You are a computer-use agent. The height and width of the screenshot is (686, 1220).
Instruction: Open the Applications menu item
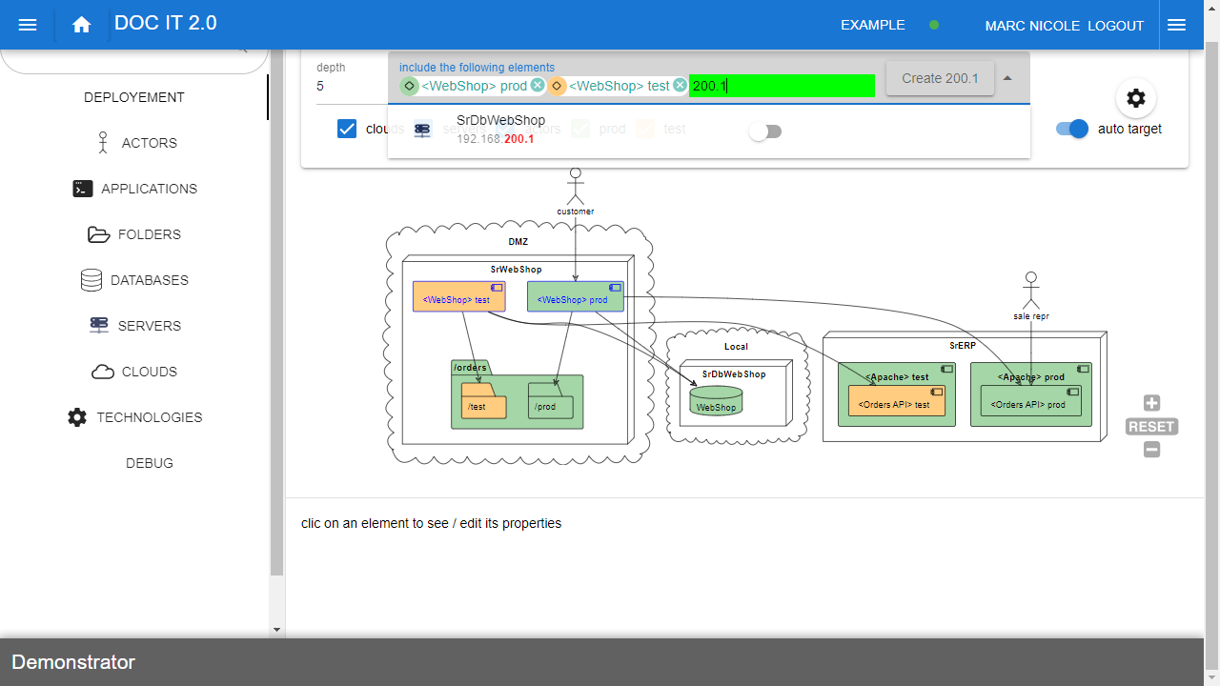[x=134, y=189]
